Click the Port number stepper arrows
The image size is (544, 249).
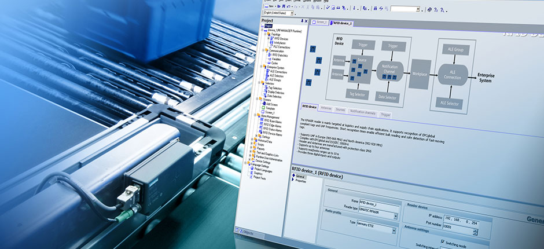coord(475,232)
